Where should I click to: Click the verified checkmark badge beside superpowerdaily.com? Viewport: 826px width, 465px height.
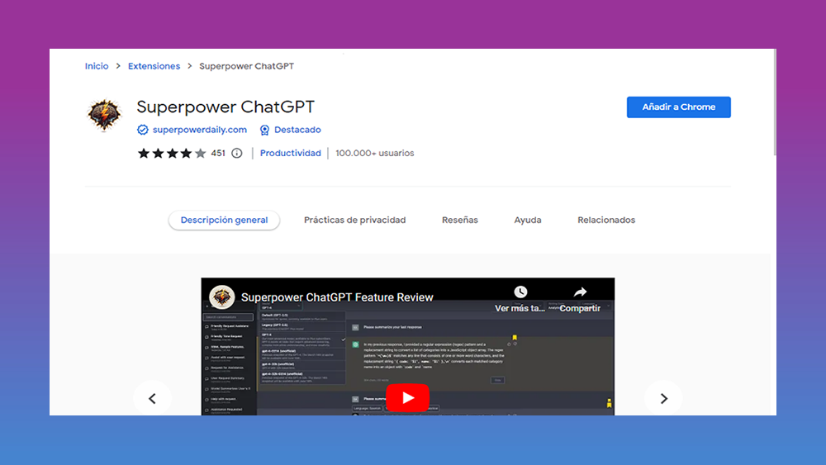point(142,130)
